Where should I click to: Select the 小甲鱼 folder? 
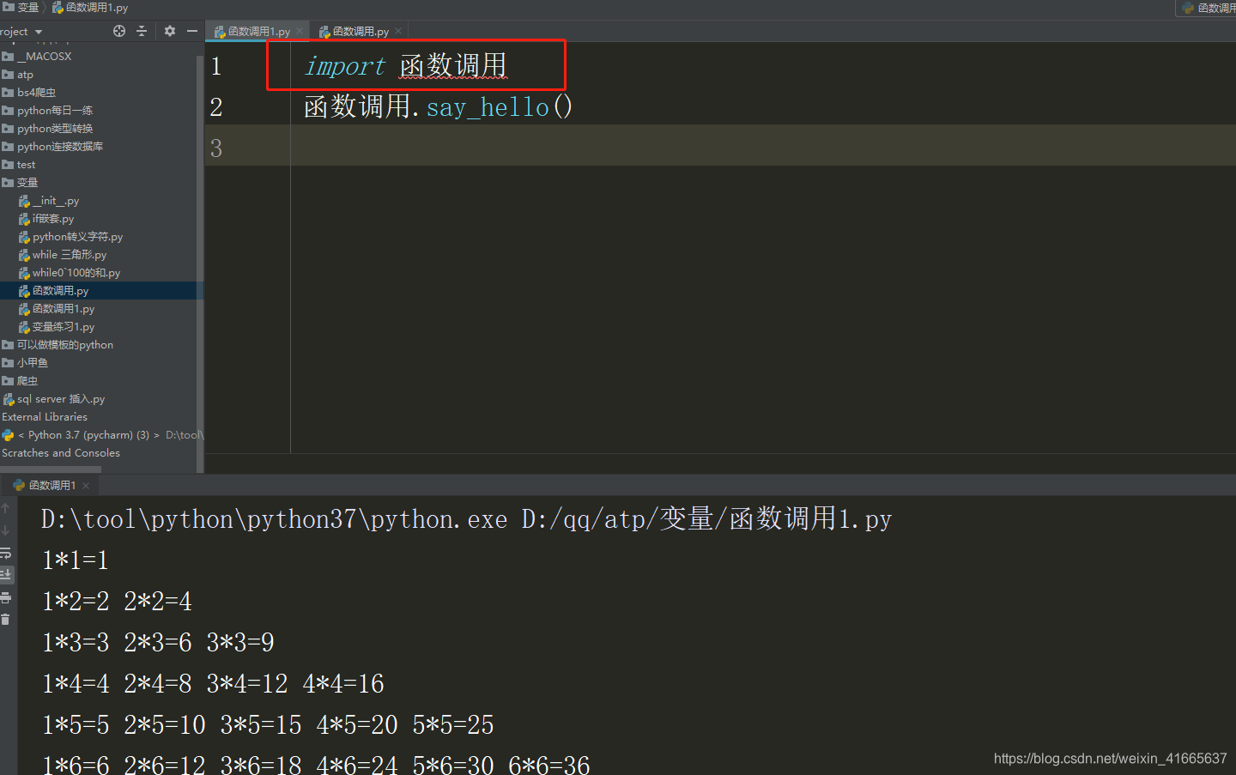point(25,363)
